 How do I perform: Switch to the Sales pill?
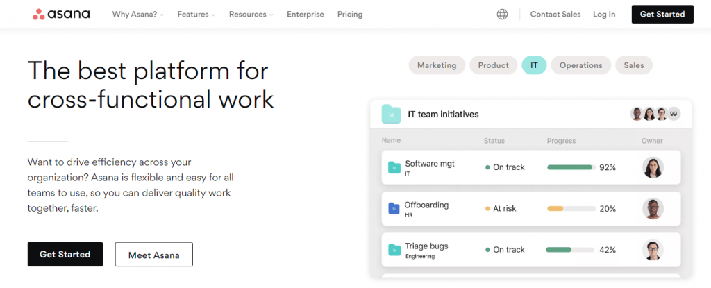coord(633,65)
